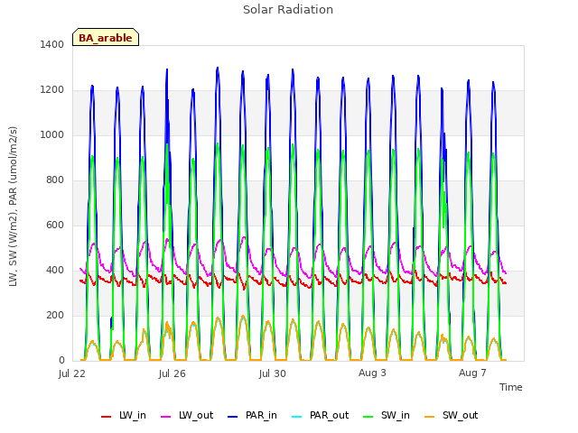Click the orange SW_out legend swatch

pos(429,417)
